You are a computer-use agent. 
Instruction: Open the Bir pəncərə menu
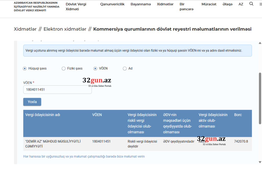pos(187,7)
